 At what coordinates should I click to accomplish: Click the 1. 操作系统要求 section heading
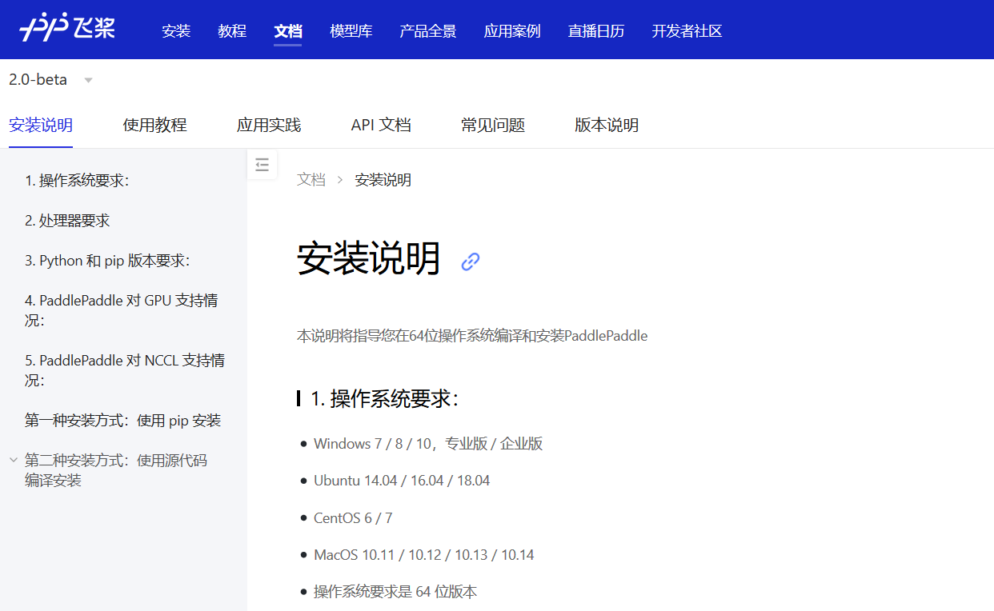pos(384,398)
